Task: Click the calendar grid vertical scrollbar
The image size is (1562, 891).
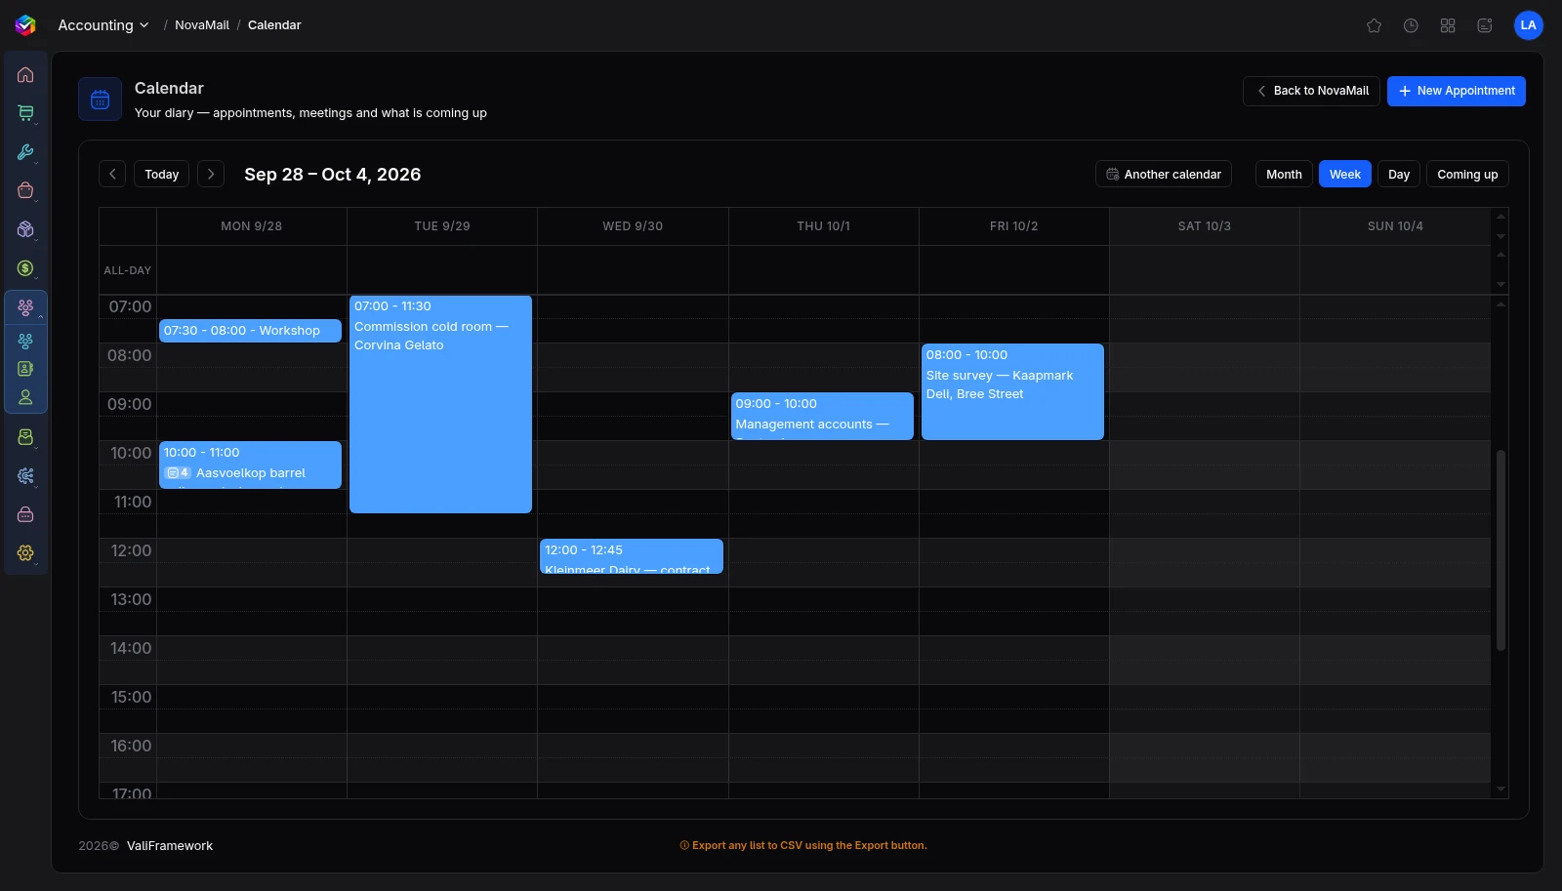Action: tap(1500, 549)
